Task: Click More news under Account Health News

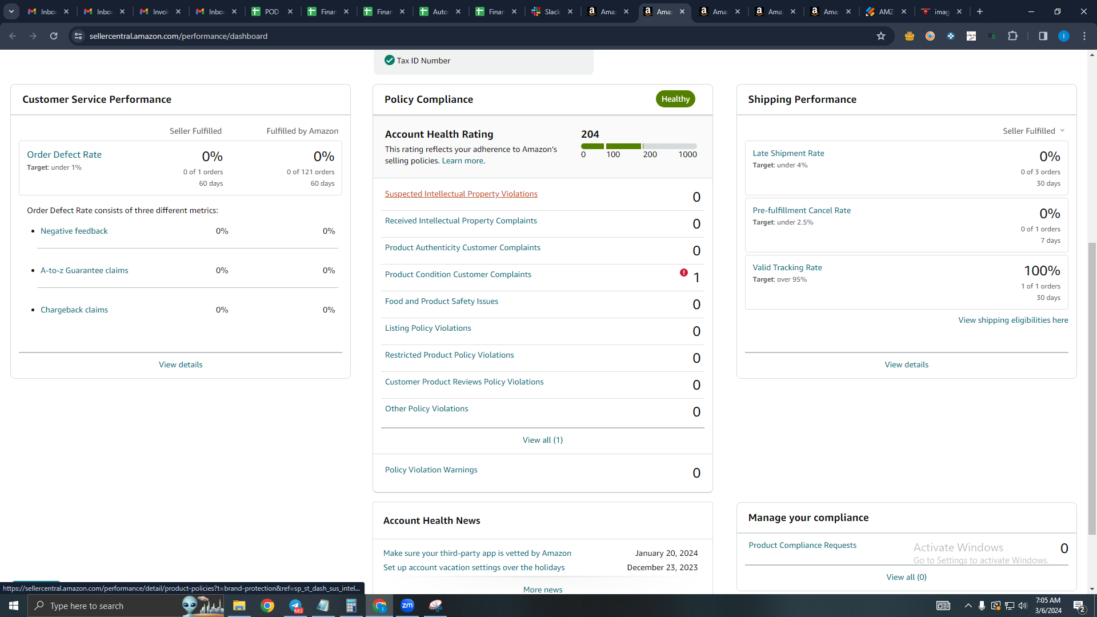Action: tap(543, 590)
